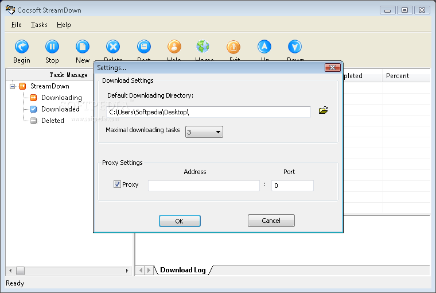Viewport: 436px width, 293px height.
Task: Click the Begin toolbar icon
Action: (22, 47)
